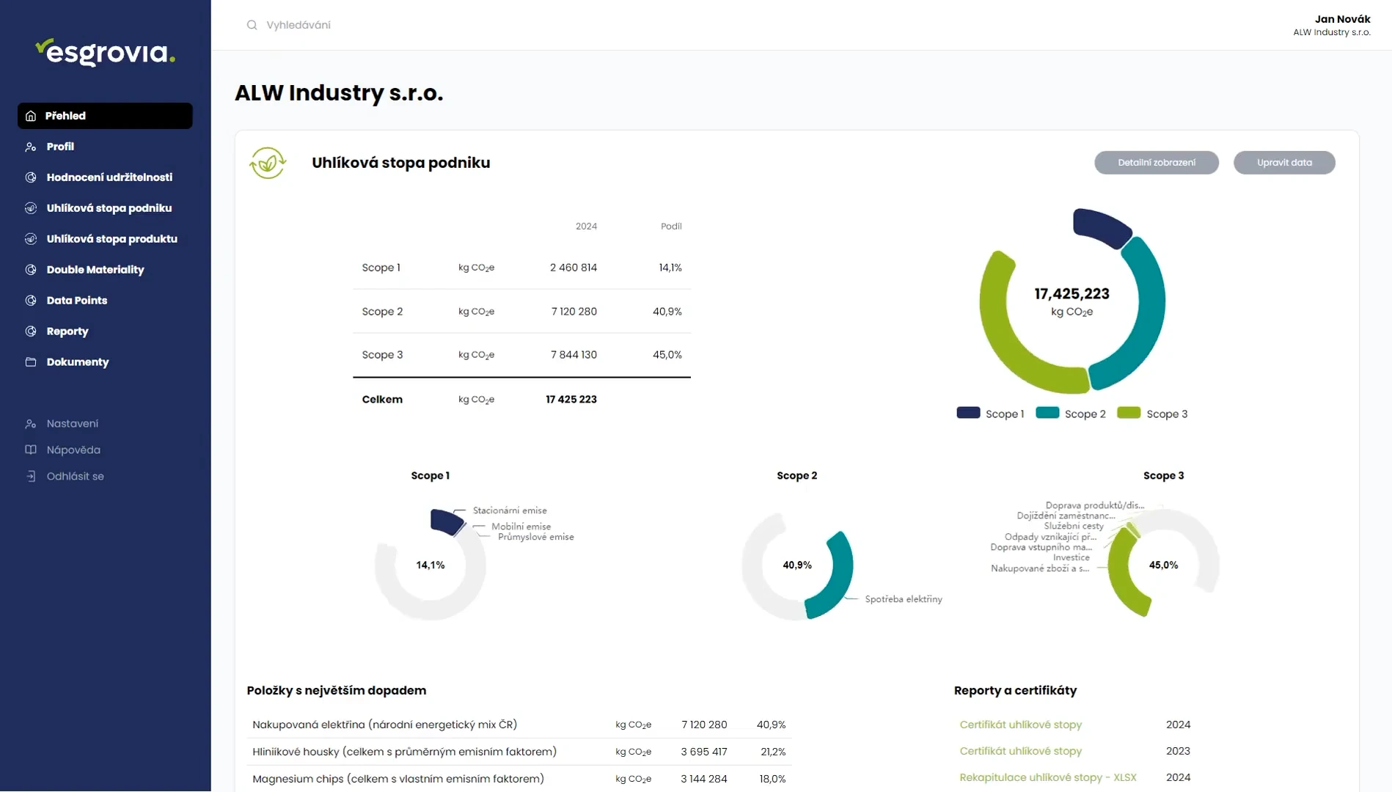Click the green leaf carbon footprint icon
Viewport: 1392px width, 792px height.
(x=268, y=163)
